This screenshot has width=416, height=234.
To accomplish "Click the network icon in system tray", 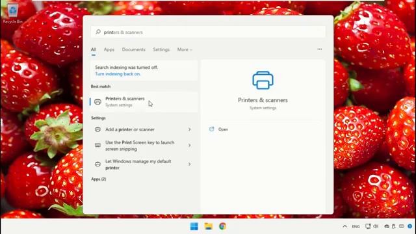I will point(368,226).
